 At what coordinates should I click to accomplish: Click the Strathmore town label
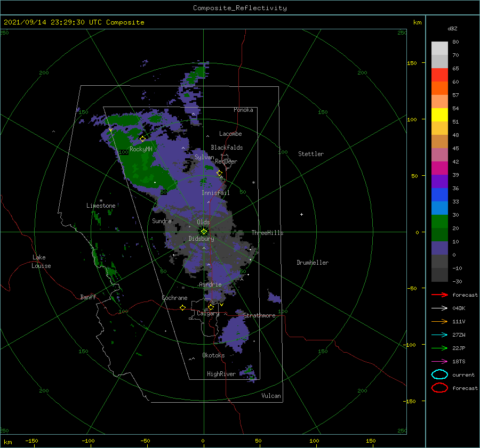pyautogui.click(x=259, y=315)
